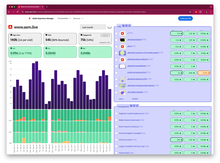Click the Adobe logo beside Adobe Experience Manager
220x163 pixels.
click(x=30, y=19)
